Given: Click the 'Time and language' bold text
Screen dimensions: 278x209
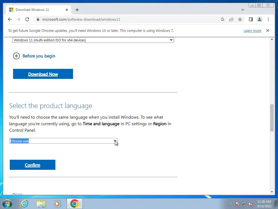Looking at the screenshot, I should pos(101,124).
